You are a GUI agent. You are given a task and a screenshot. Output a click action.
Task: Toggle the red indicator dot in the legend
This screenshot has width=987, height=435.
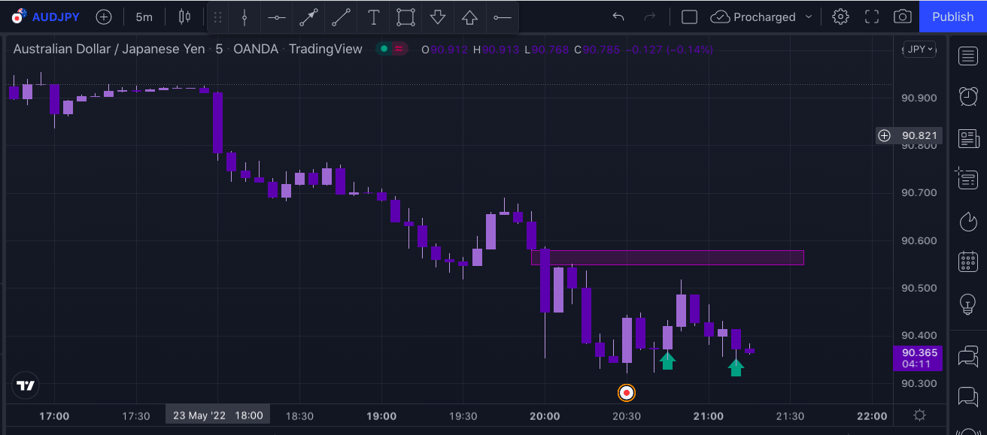click(x=399, y=48)
